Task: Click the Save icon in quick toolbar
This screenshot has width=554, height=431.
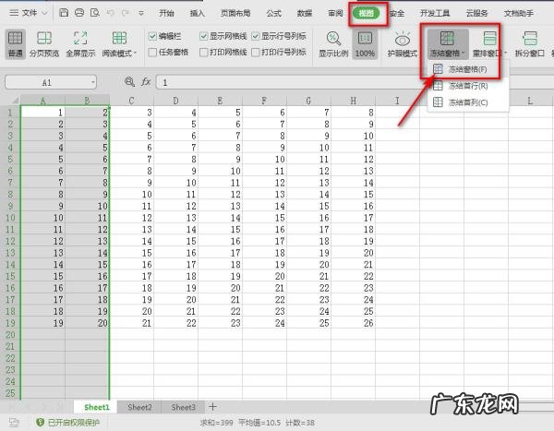Action: click(64, 13)
